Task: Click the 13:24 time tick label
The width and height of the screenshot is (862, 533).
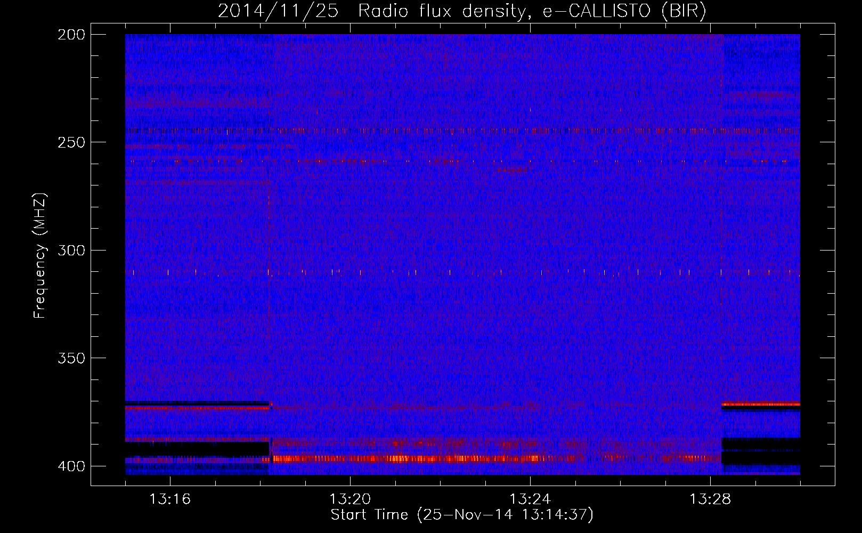Action: (x=530, y=499)
